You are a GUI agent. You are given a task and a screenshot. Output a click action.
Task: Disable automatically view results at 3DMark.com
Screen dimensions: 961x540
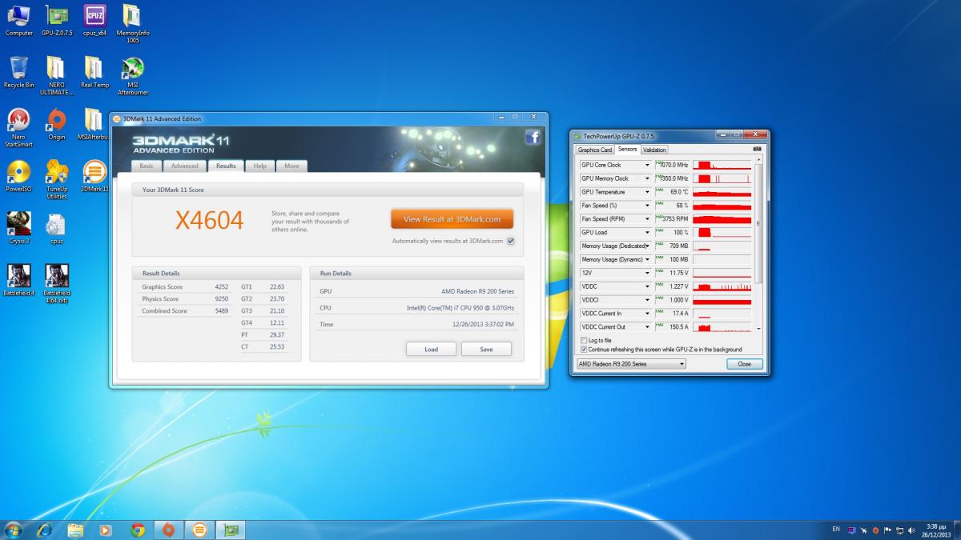click(510, 241)
